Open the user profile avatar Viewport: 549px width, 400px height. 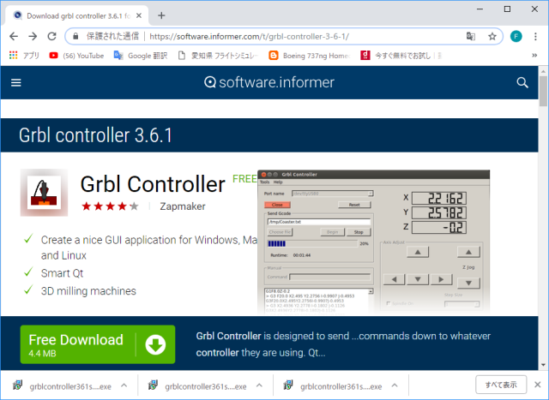(516, 36)
